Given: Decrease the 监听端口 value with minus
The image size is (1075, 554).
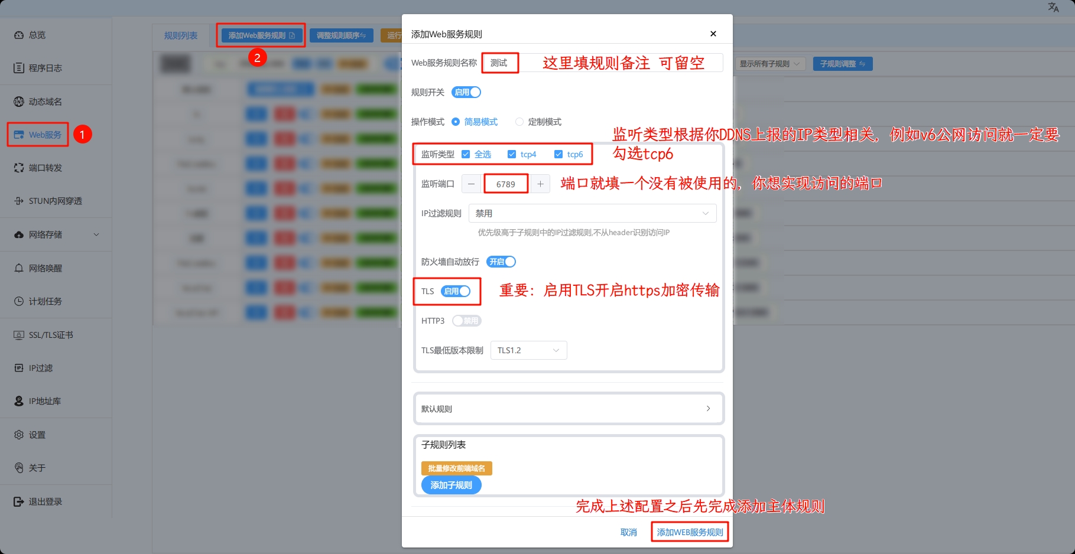Looking at the screenshot, I should click(x=471, y=184).
